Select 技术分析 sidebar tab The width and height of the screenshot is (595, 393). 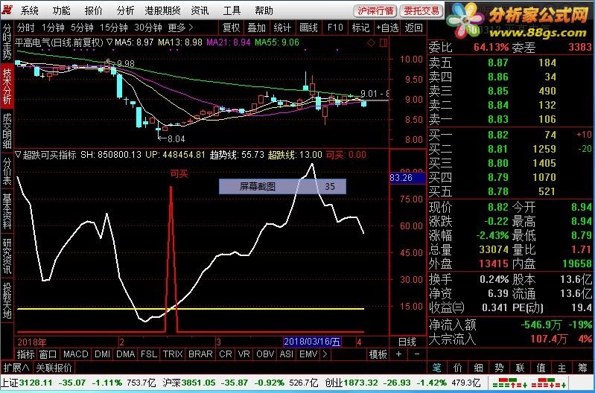7,86
